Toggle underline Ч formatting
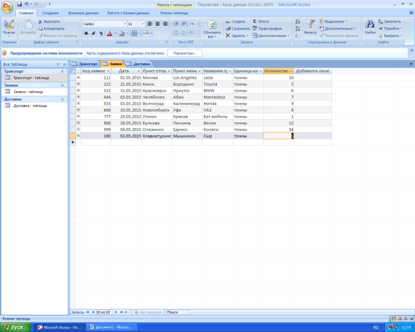This screenshot has width=415, height=332. click(x=101, y=33)
